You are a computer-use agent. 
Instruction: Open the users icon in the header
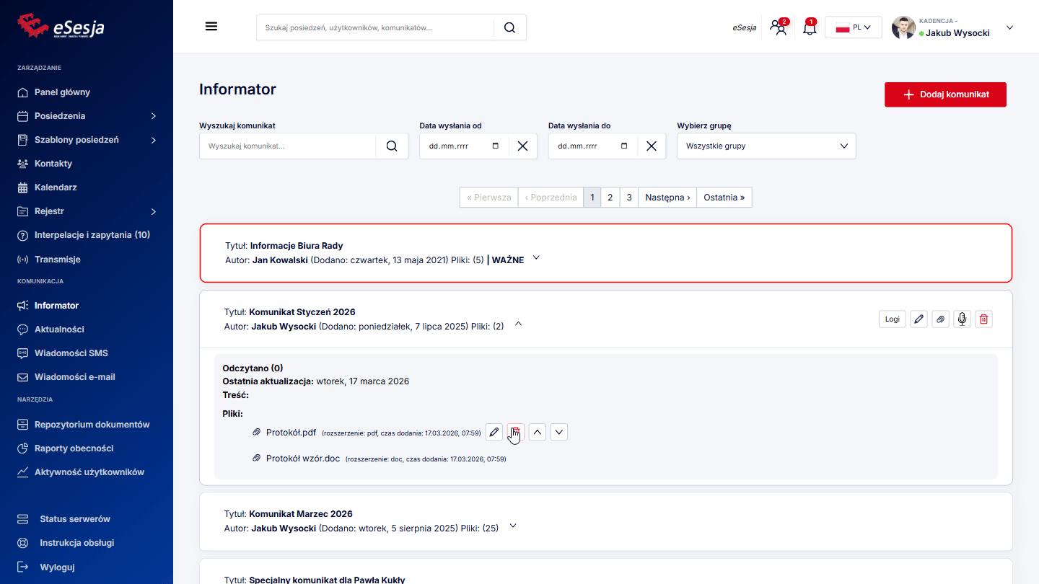click(778, 28)
